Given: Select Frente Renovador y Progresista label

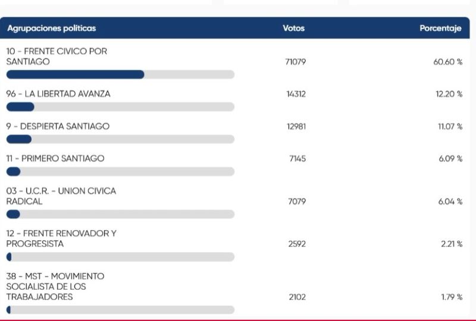Looking at the screenshot, I should point(61,238).
